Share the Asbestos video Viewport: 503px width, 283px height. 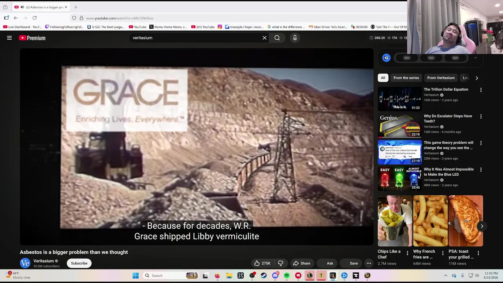(x=302, y=263)
